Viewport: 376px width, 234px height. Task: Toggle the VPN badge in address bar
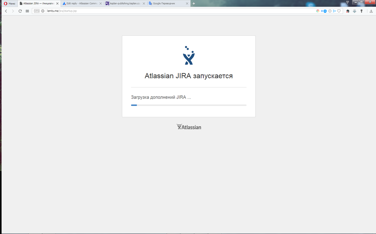click(37, 11)
